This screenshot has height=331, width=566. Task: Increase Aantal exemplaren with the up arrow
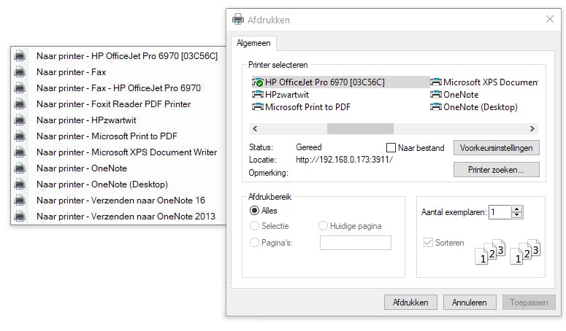pos(517,209)
